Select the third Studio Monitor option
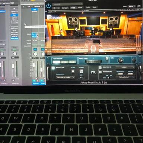 [72, 62]
